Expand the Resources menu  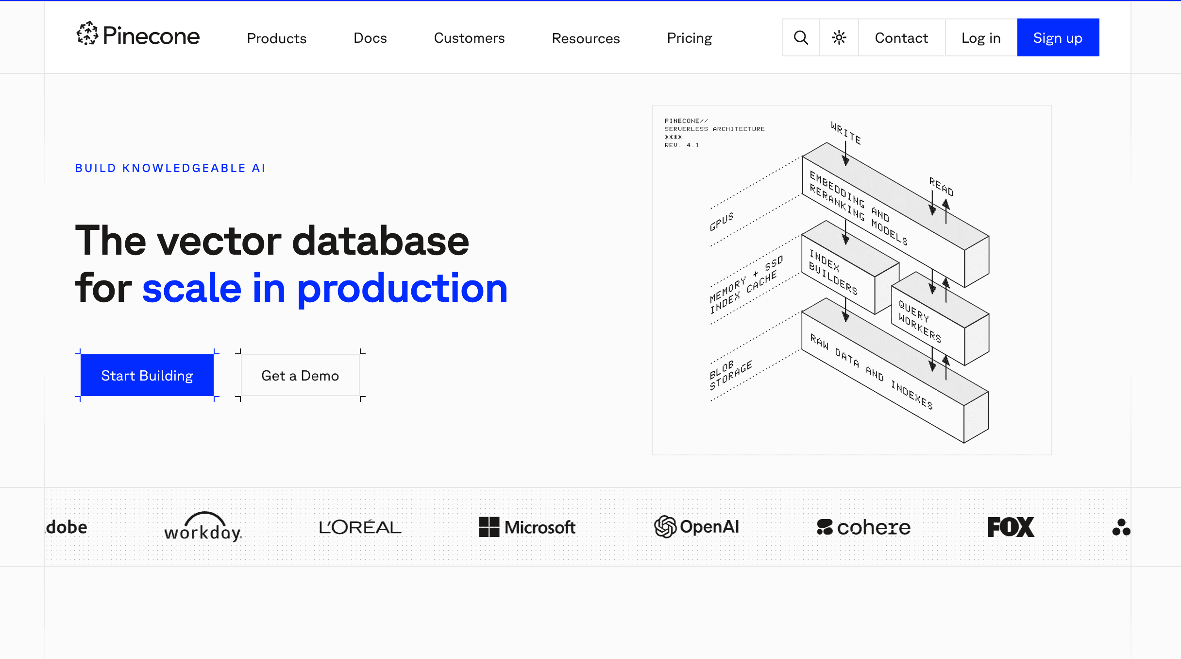point(586,38)
